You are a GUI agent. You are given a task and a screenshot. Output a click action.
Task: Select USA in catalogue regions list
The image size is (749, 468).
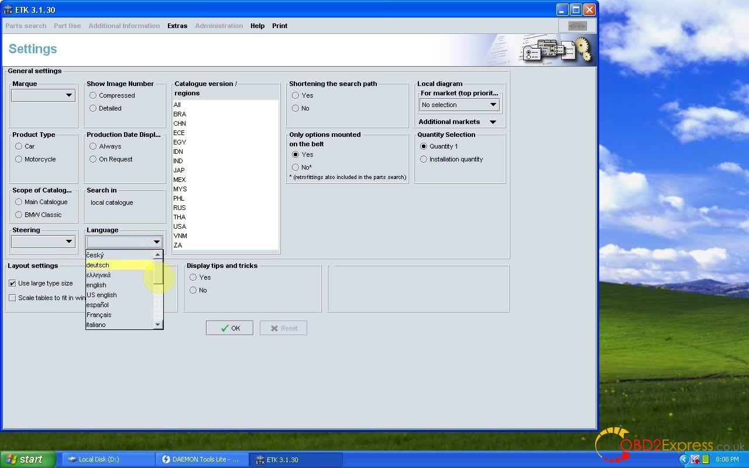coord(180,226)
